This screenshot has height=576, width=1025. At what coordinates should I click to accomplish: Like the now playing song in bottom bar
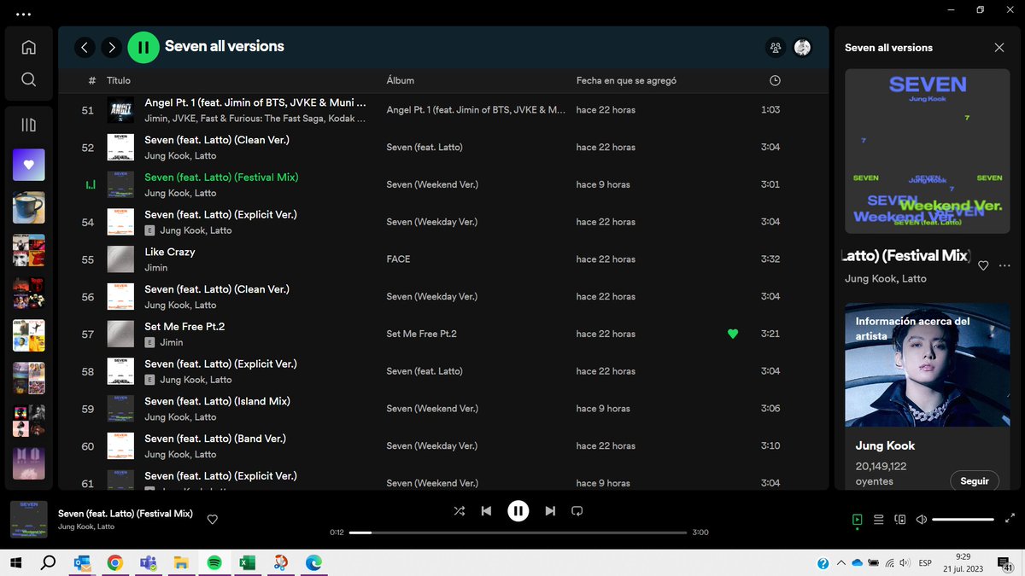click(213, 519)
